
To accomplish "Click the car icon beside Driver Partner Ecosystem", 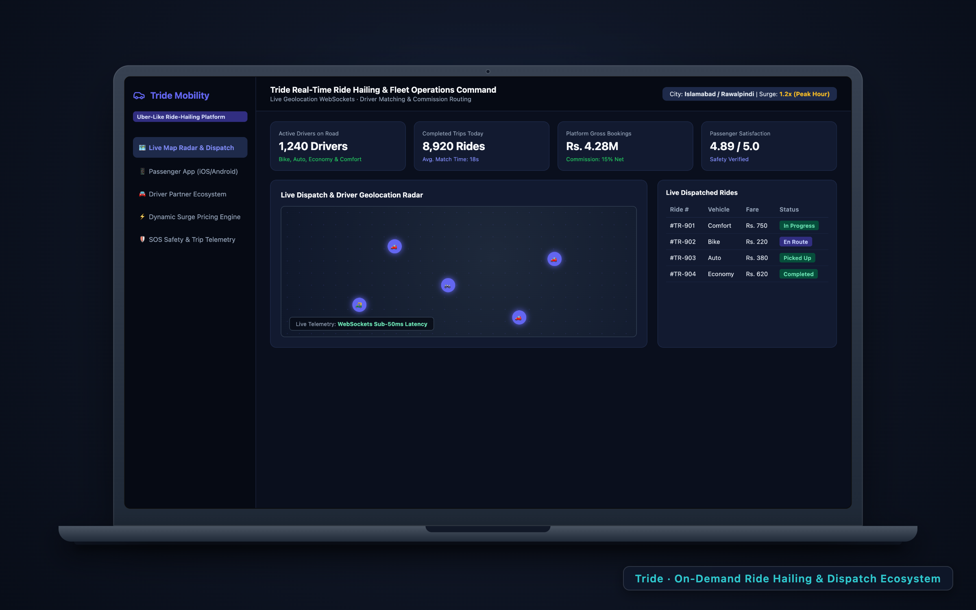I will tap(142, 194).
